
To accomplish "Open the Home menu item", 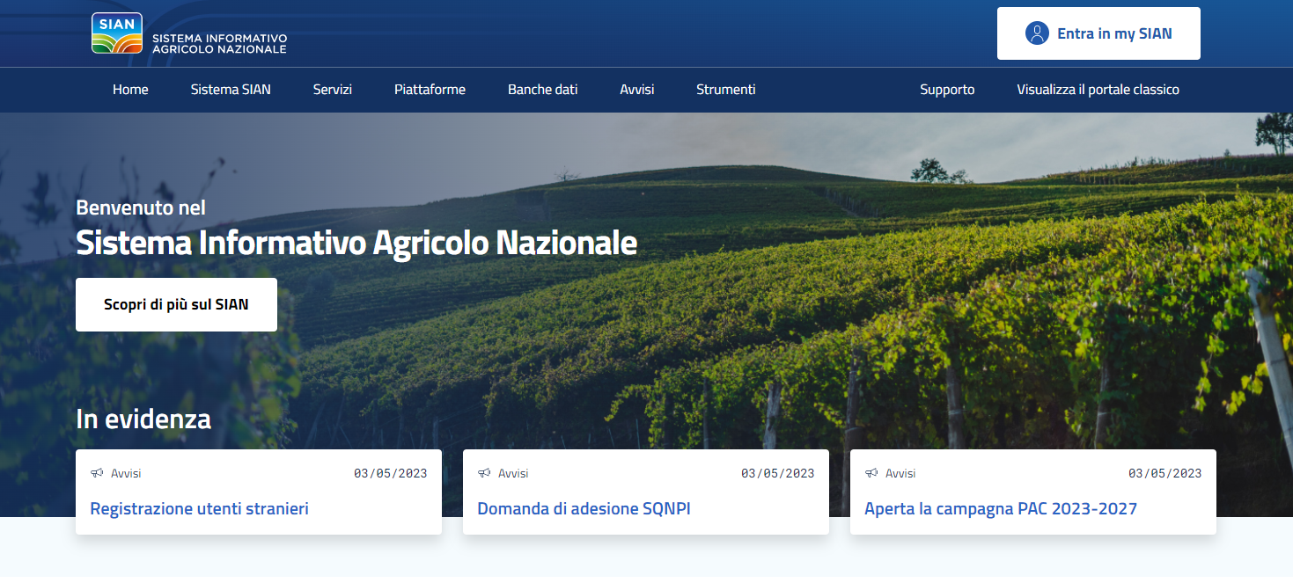I will tap(130, 90).
